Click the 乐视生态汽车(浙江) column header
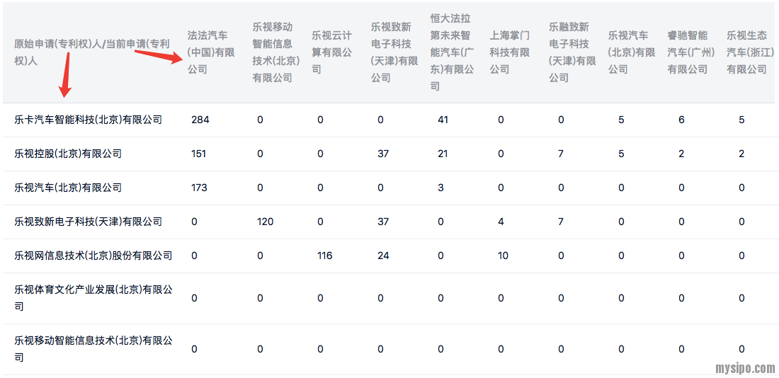 (x=746, y=52)
